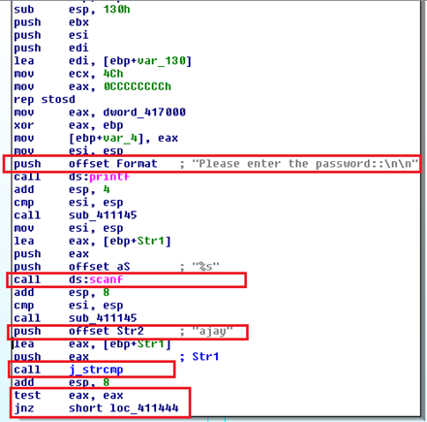Click the blue '; Str1' comment
Viewport: 427px width, 422px height.
pos(199,357)
